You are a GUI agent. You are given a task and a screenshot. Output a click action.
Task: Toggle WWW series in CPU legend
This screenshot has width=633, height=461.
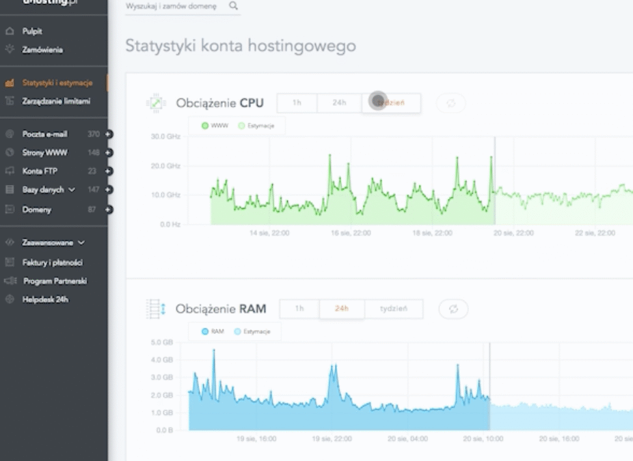pyautogui.click(x=214, y=126)
